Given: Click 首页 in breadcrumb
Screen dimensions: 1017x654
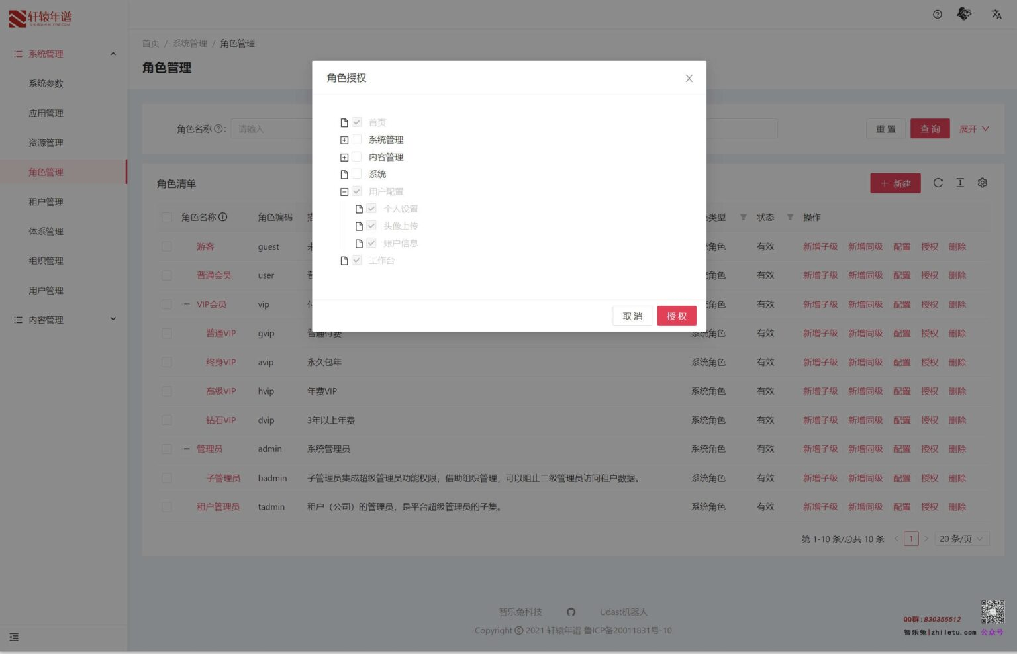Looking at the screenshot, I should tap(150, 43).
